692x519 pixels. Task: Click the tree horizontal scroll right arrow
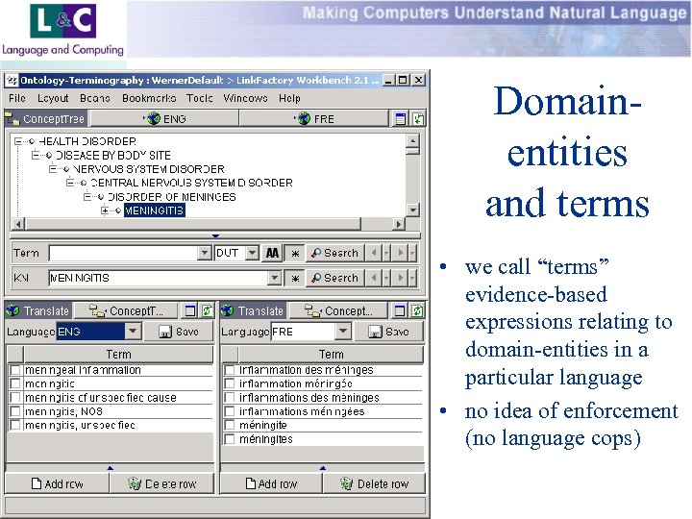(x=399, y=224)
